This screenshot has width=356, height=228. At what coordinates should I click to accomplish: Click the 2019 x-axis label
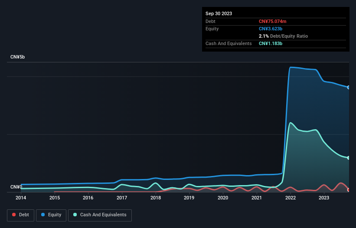(x=189, y=198)
